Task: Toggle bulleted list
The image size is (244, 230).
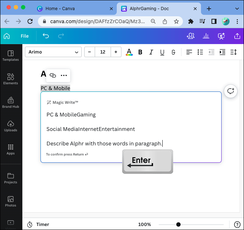Action: (x=200, y=52)
